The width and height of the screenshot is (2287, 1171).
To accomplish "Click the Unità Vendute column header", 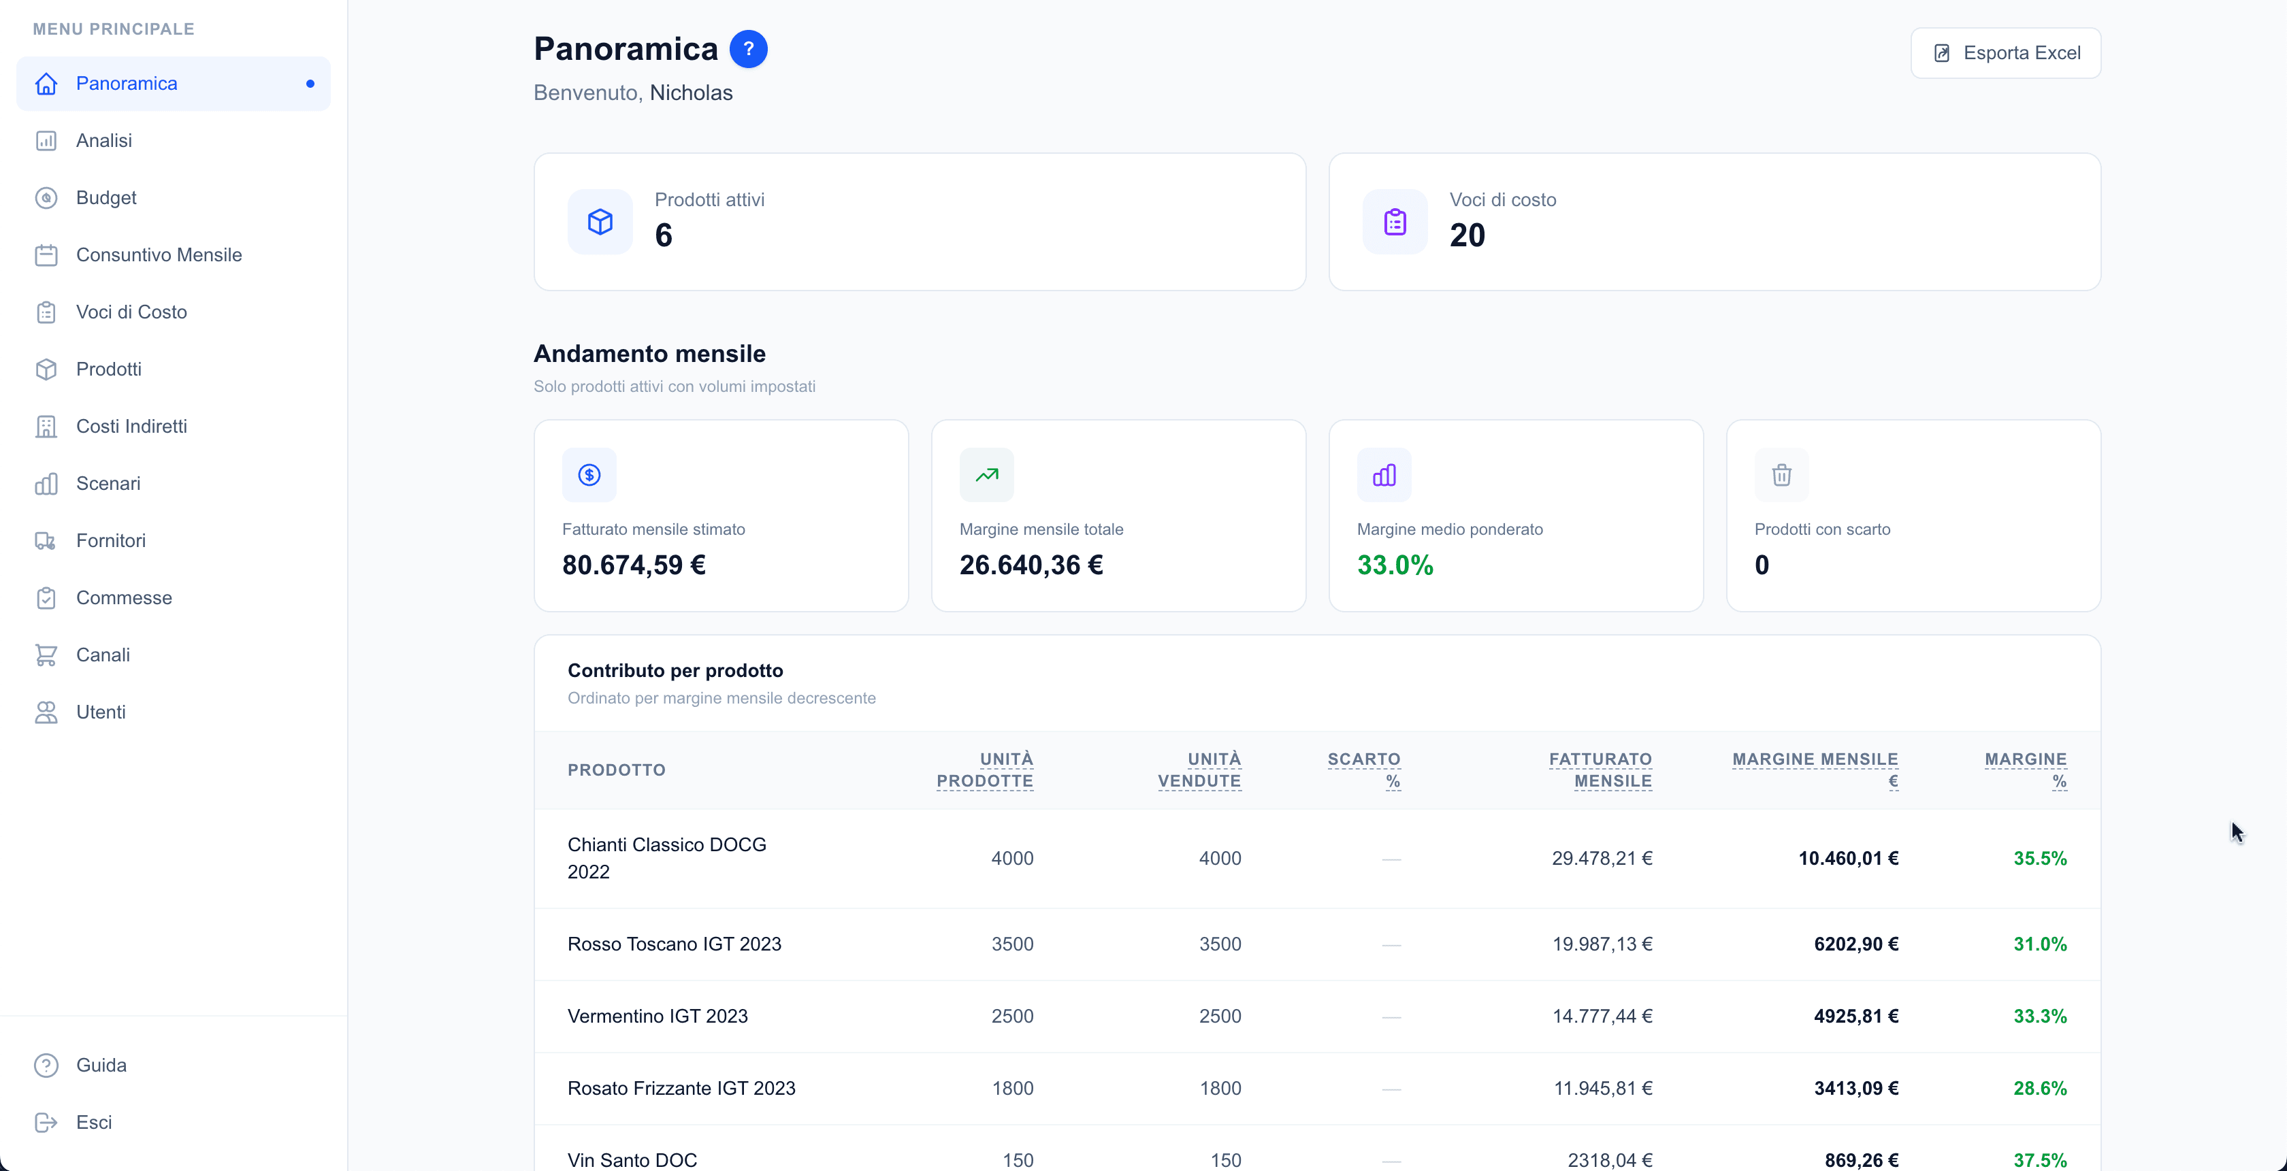I will (1199, 771).
